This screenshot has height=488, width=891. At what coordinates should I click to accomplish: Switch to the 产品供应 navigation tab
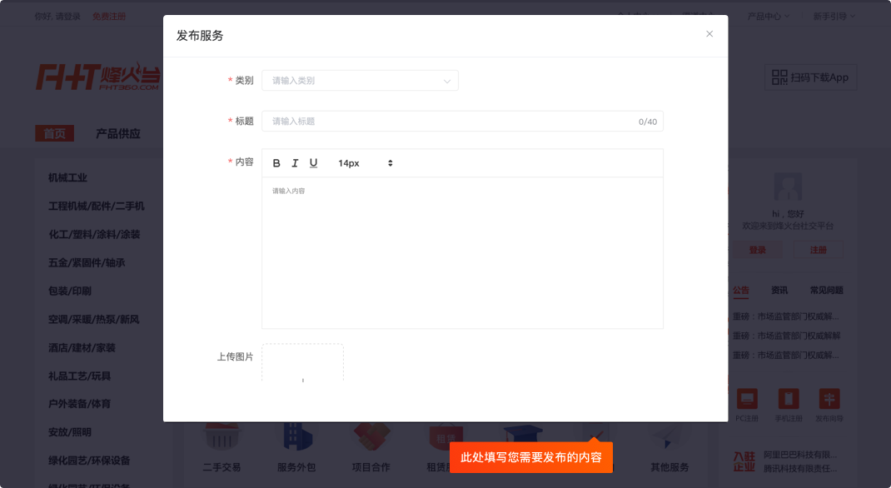(118, 133)
